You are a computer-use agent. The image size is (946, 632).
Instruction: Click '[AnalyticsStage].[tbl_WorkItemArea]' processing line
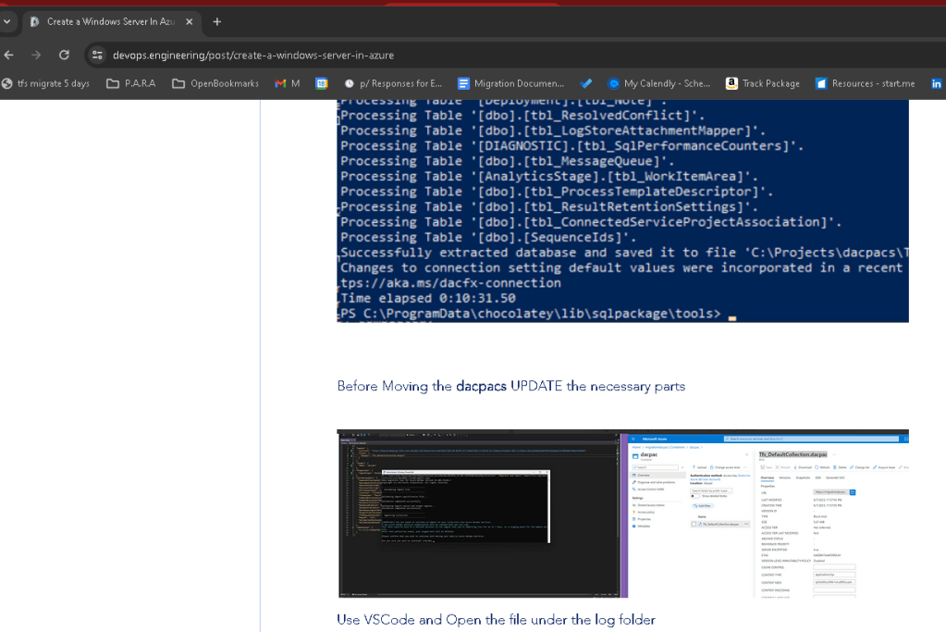(549, 176)
